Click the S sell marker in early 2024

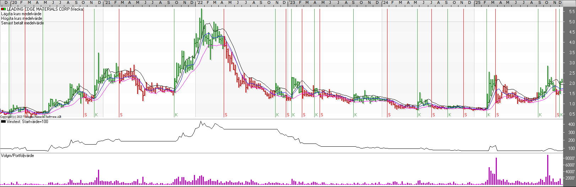pyautogui.click(x=389, y=115)
